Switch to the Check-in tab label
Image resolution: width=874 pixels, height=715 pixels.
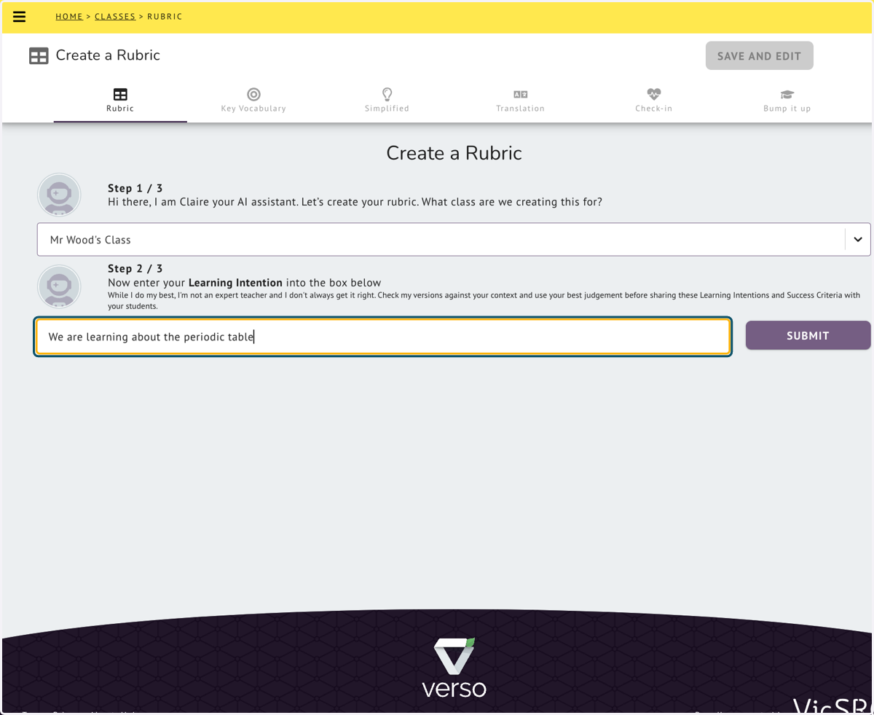click(x=653, y=109)
